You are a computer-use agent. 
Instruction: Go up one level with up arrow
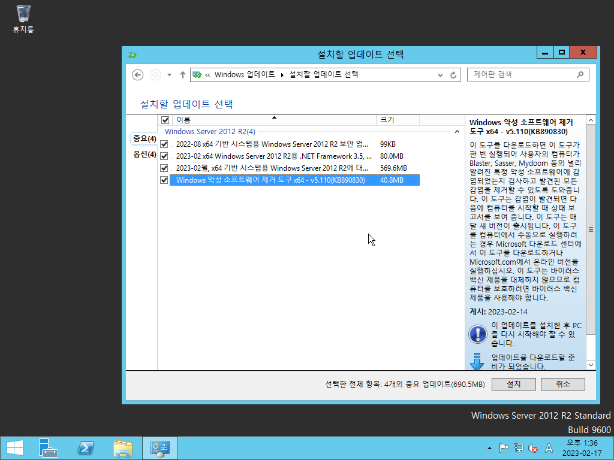tap(182, 75)
